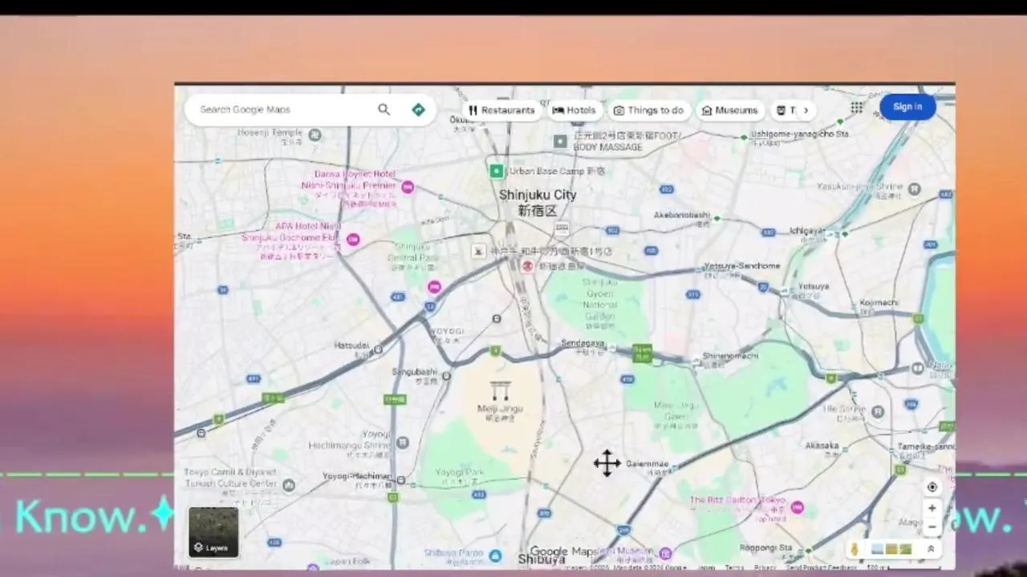Click the Akasaka label

822,446
